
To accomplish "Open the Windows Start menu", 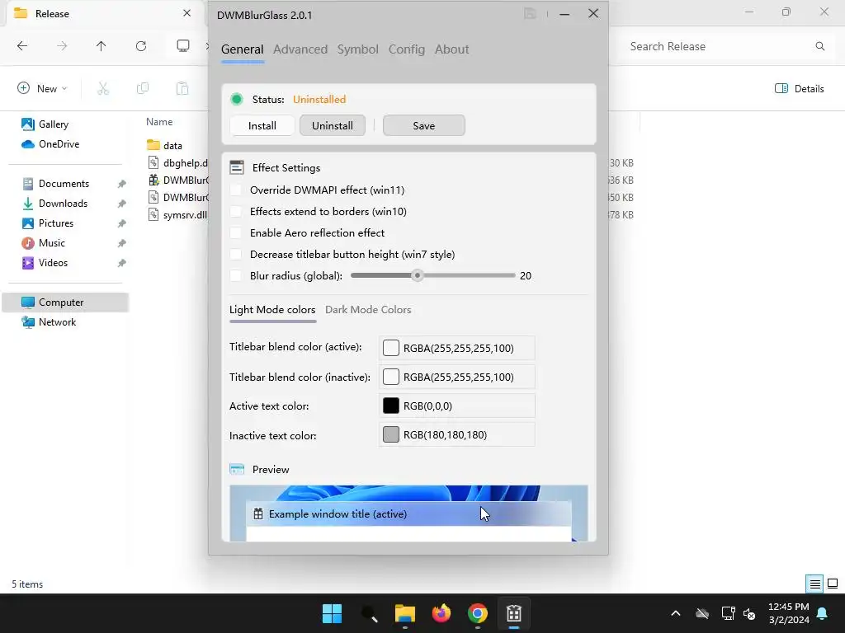I will tap(332, 613).
